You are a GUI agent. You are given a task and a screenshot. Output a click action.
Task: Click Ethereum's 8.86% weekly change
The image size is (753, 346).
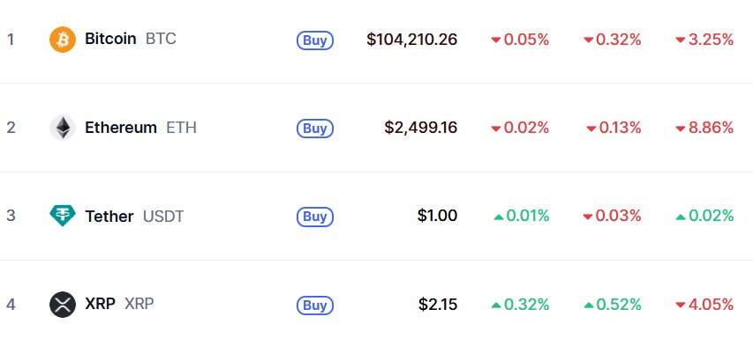click(704, 128)
